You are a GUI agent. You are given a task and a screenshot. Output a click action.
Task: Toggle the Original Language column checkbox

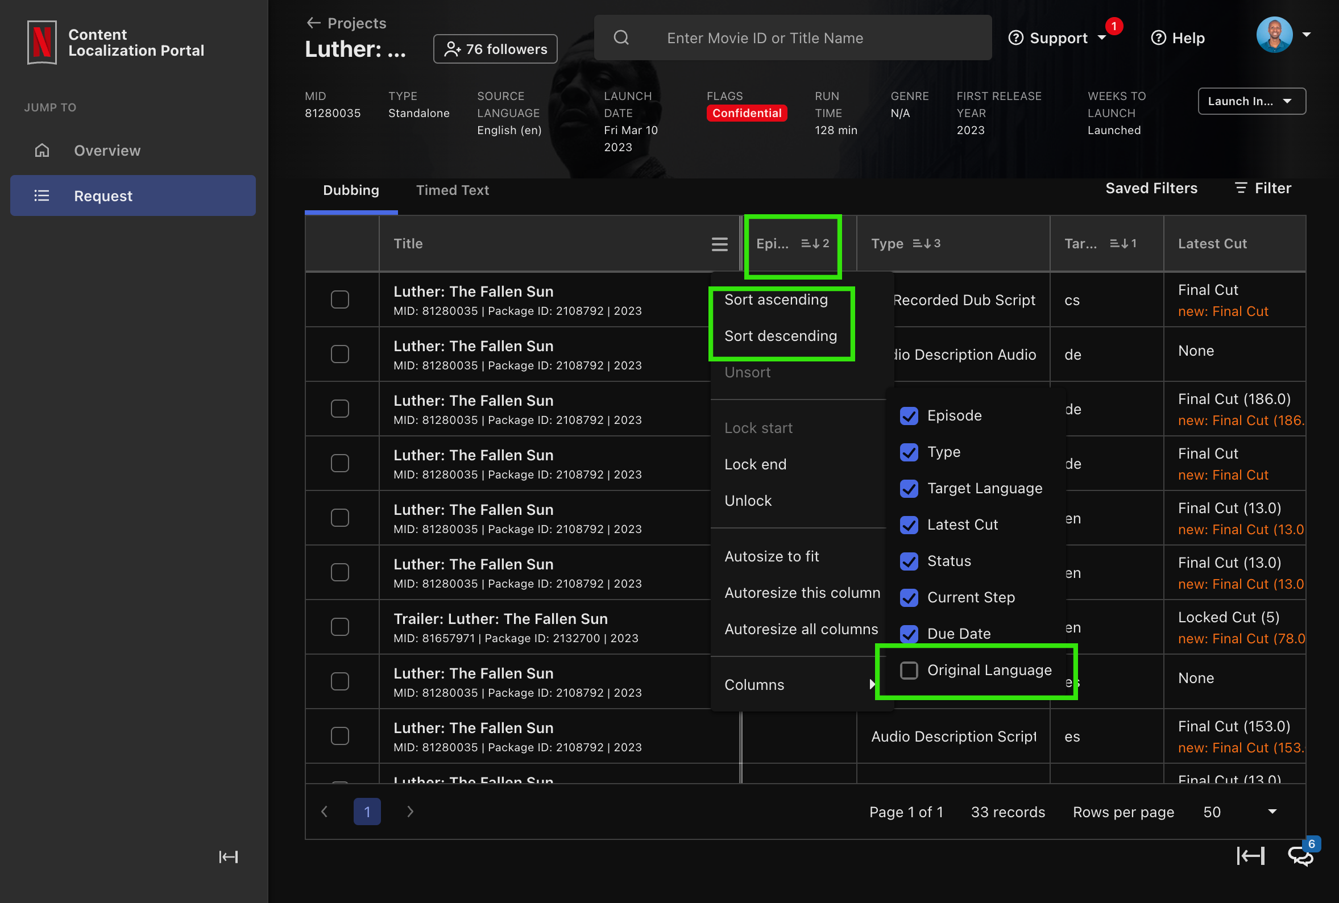(909, 669)
